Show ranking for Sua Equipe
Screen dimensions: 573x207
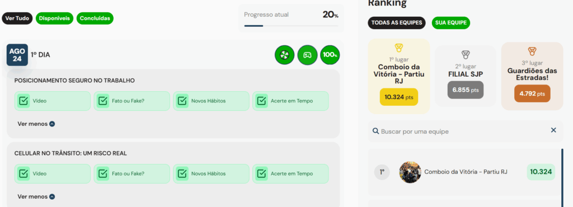pyautogui.click(x=451, y=22)
